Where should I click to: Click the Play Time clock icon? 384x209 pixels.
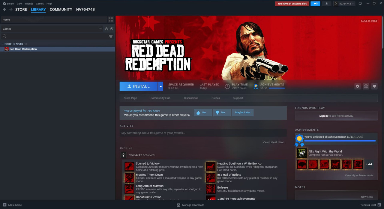pyautogui.click(x=227, y=86)
